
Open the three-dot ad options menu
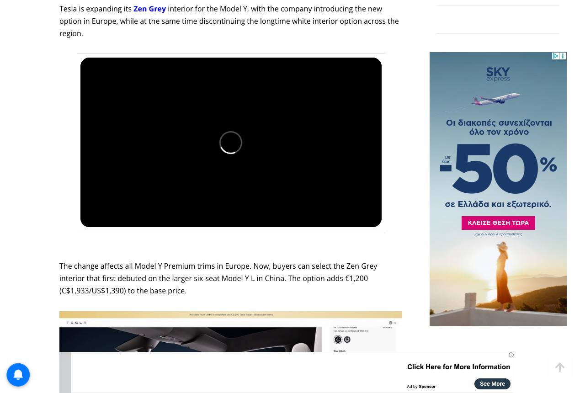point(563,56)
